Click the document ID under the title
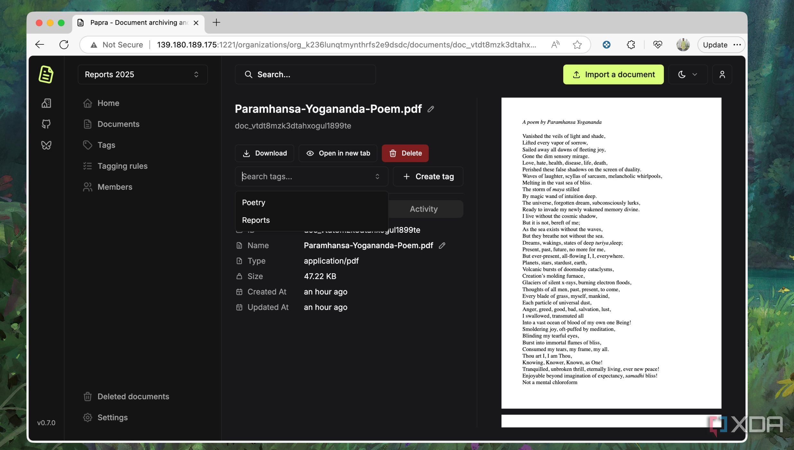The image size is (794, 450). (x=293, y=126)
